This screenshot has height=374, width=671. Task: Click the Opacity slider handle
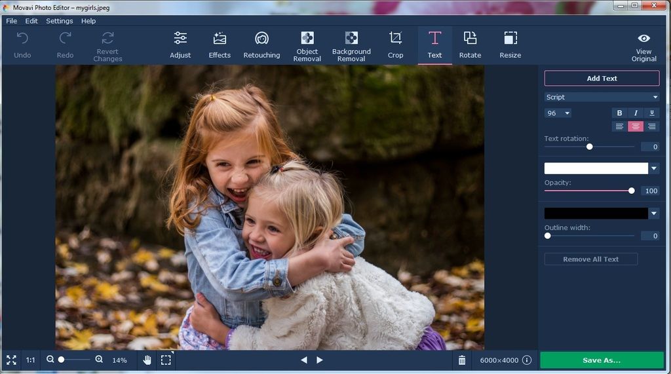coord(632,191)
